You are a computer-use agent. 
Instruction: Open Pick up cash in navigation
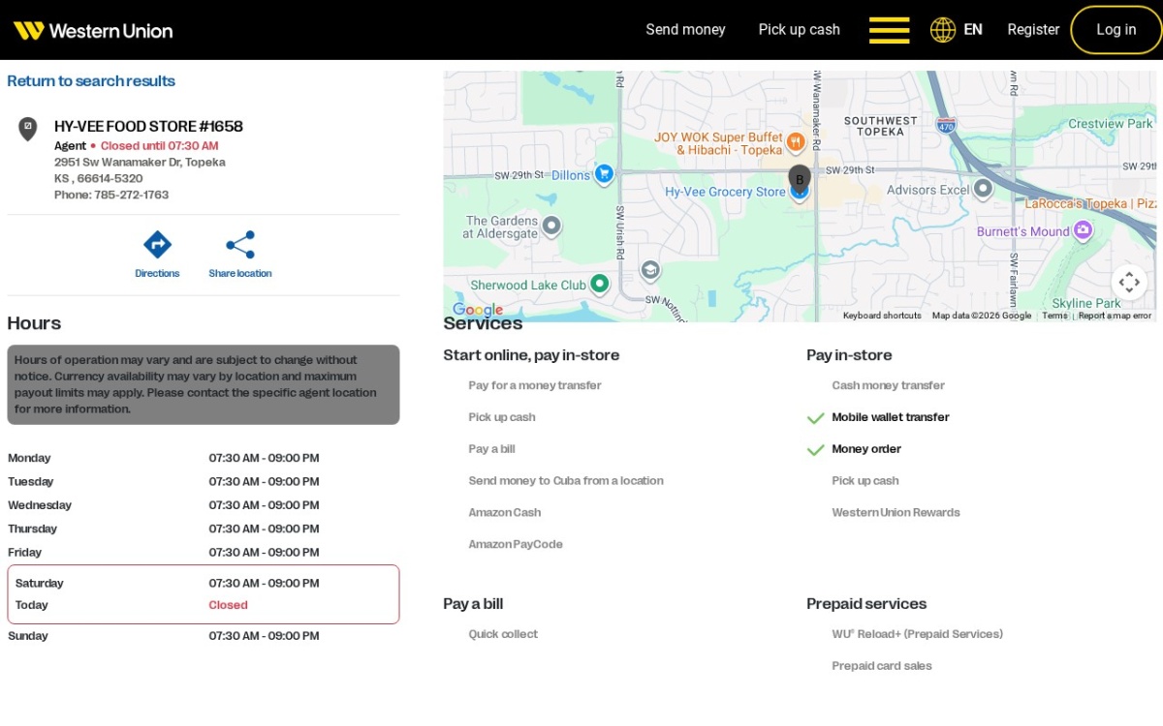coord(800,30)
